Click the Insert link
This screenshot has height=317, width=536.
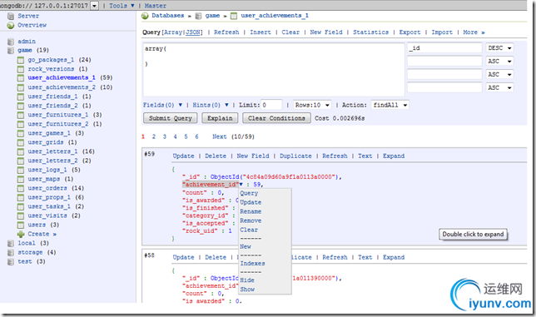point(261,32)
